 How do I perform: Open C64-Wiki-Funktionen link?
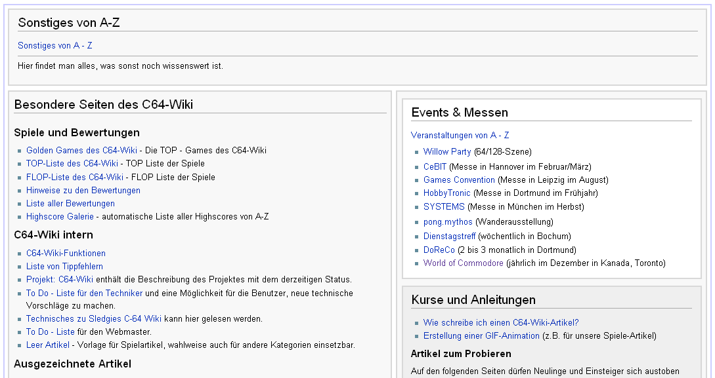[x=66, y=253]
